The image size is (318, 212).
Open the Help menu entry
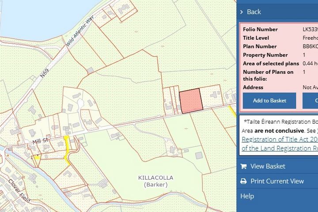click(247, 196)
